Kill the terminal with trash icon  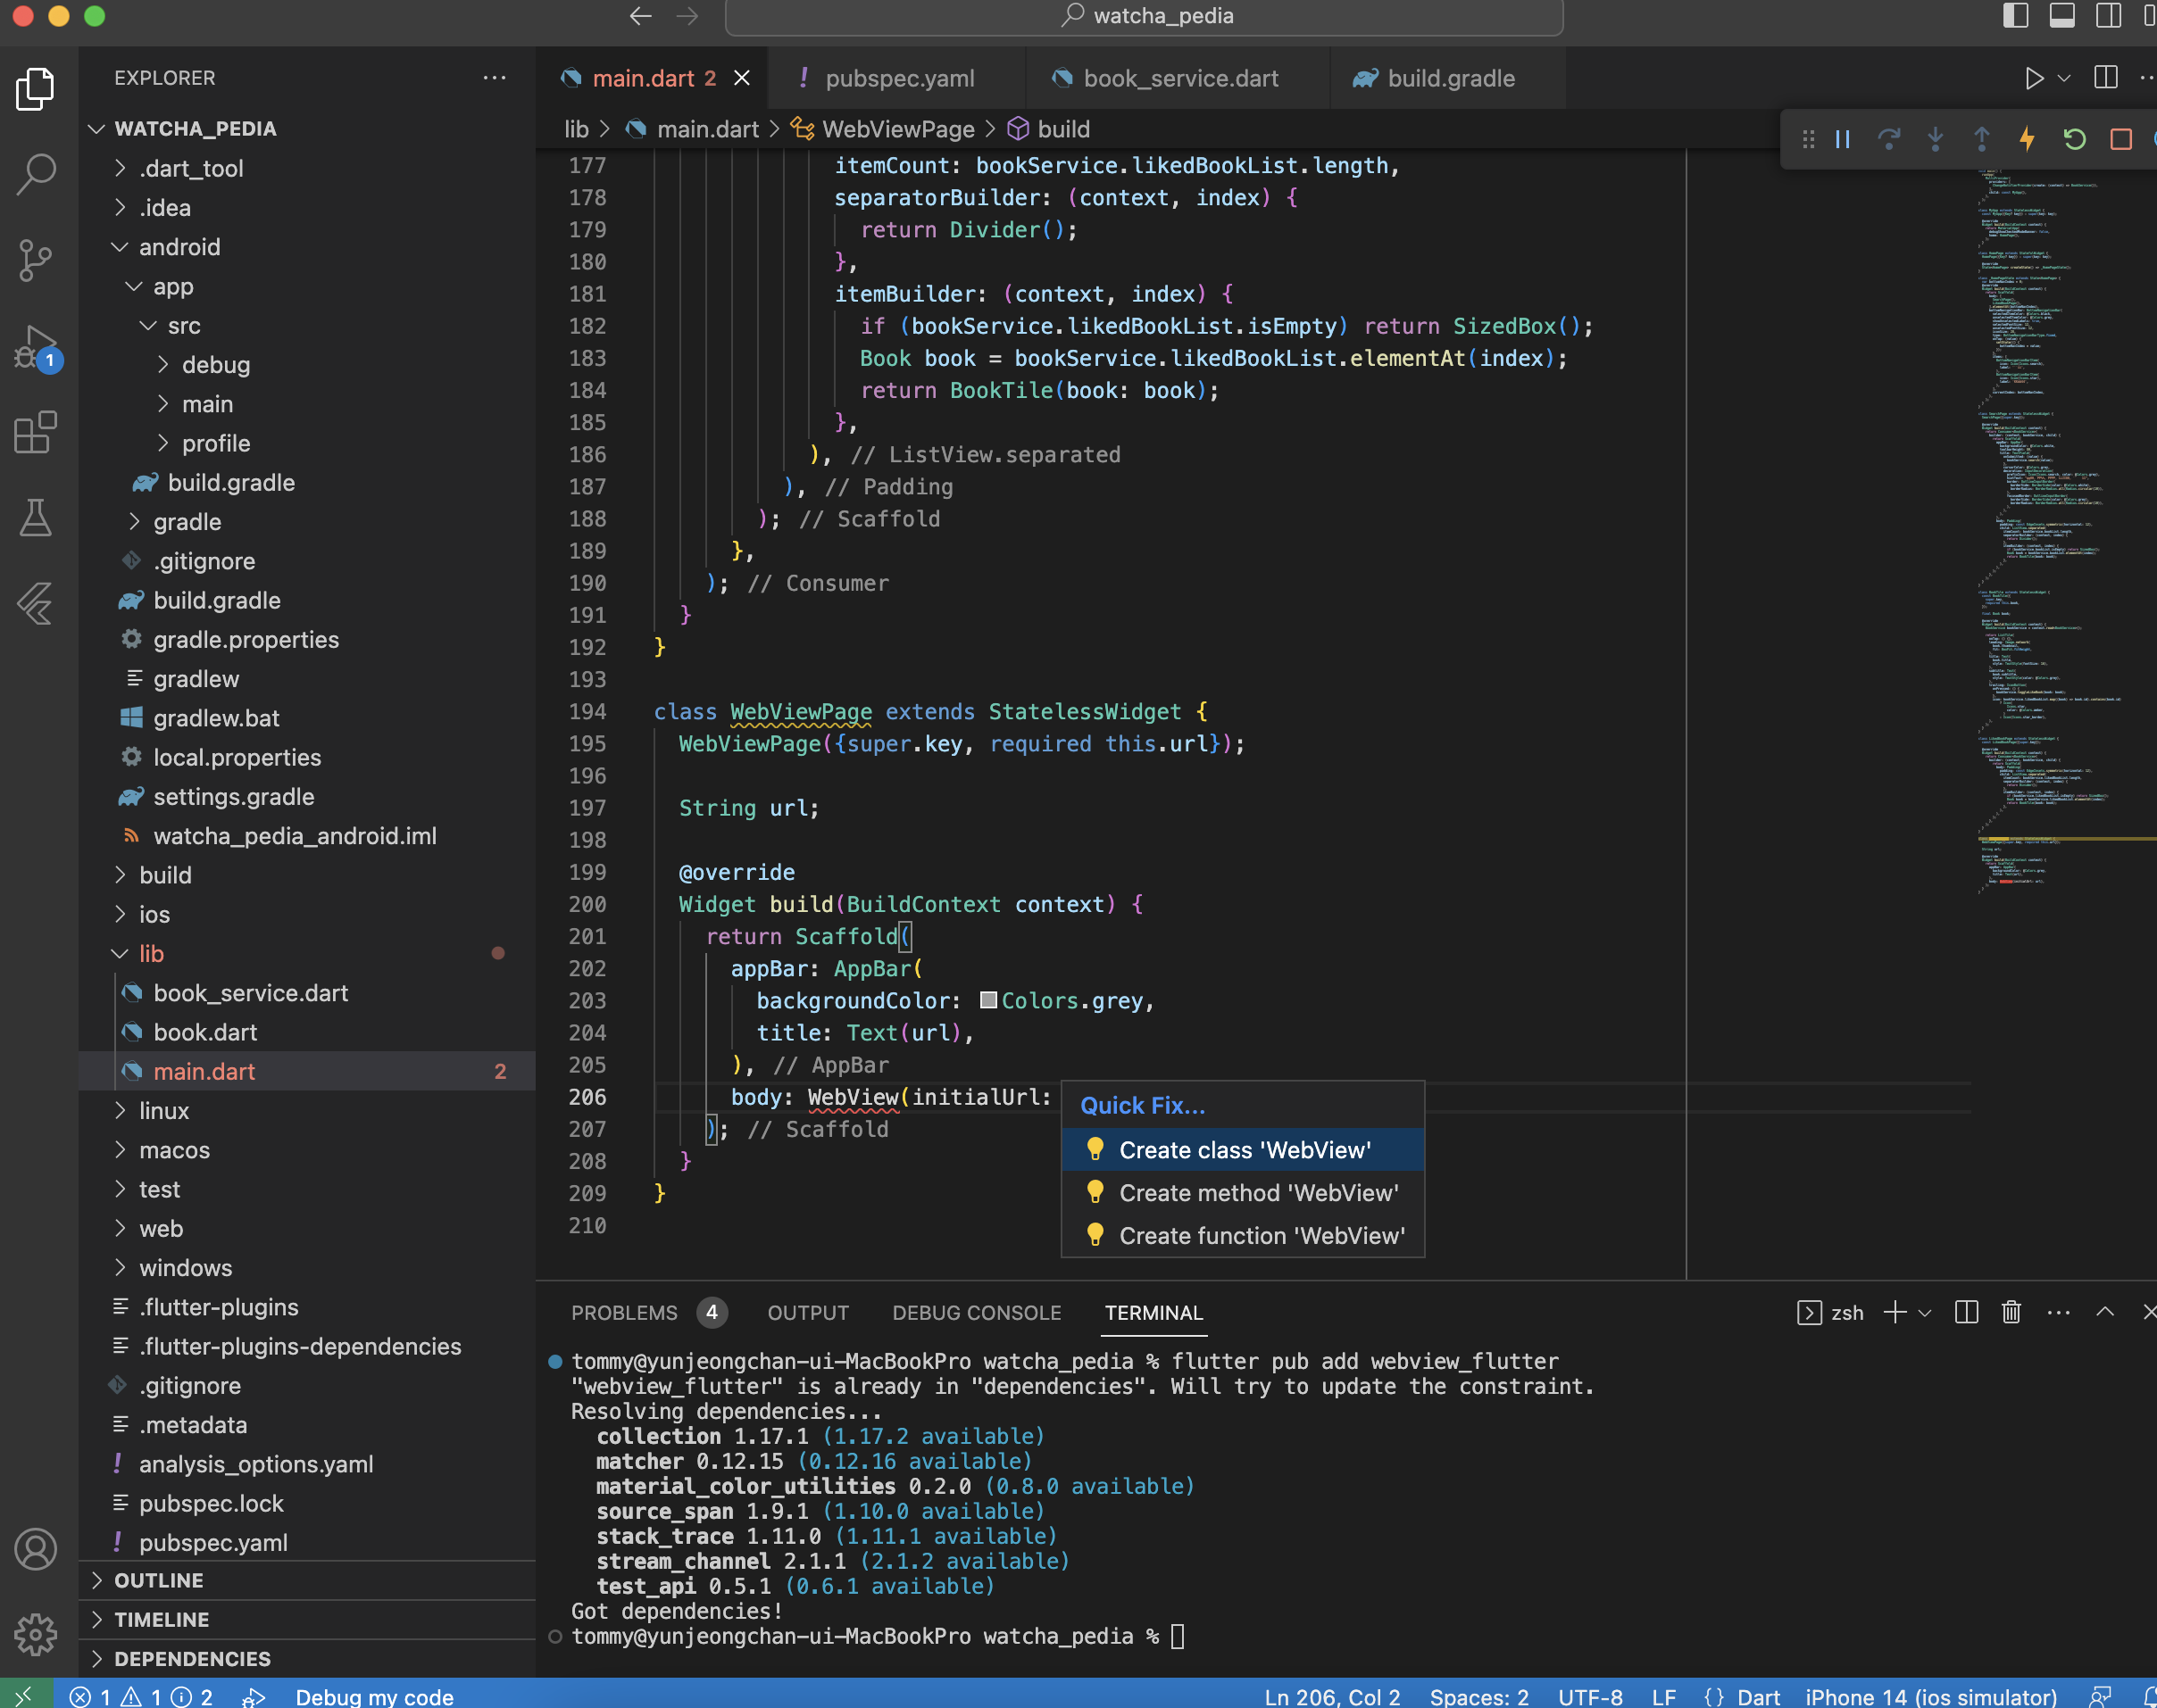pyautogui.click(x=2011, y=1312)
